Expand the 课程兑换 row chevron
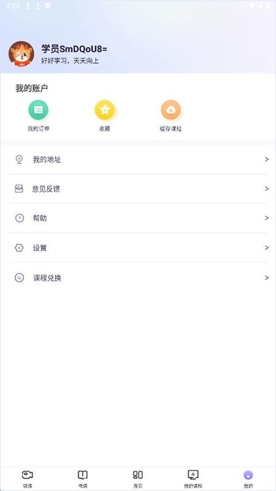The image size is (276, 491). pos(267,278)
